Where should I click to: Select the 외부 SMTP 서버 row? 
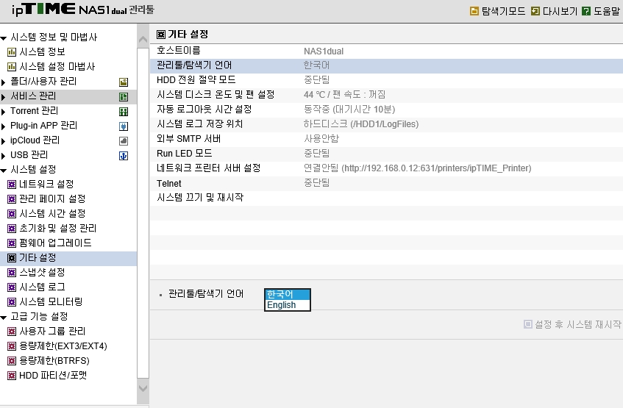386,140
